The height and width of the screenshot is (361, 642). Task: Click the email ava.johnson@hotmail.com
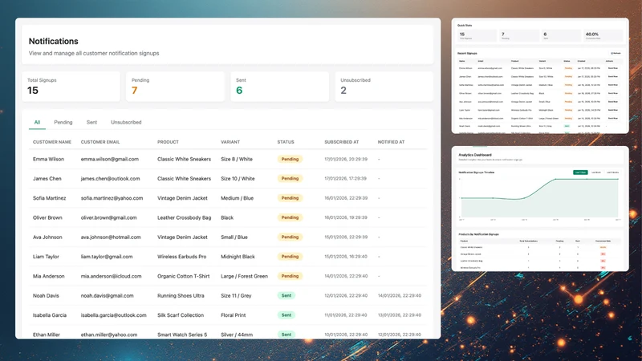click(x=111, y=237)
